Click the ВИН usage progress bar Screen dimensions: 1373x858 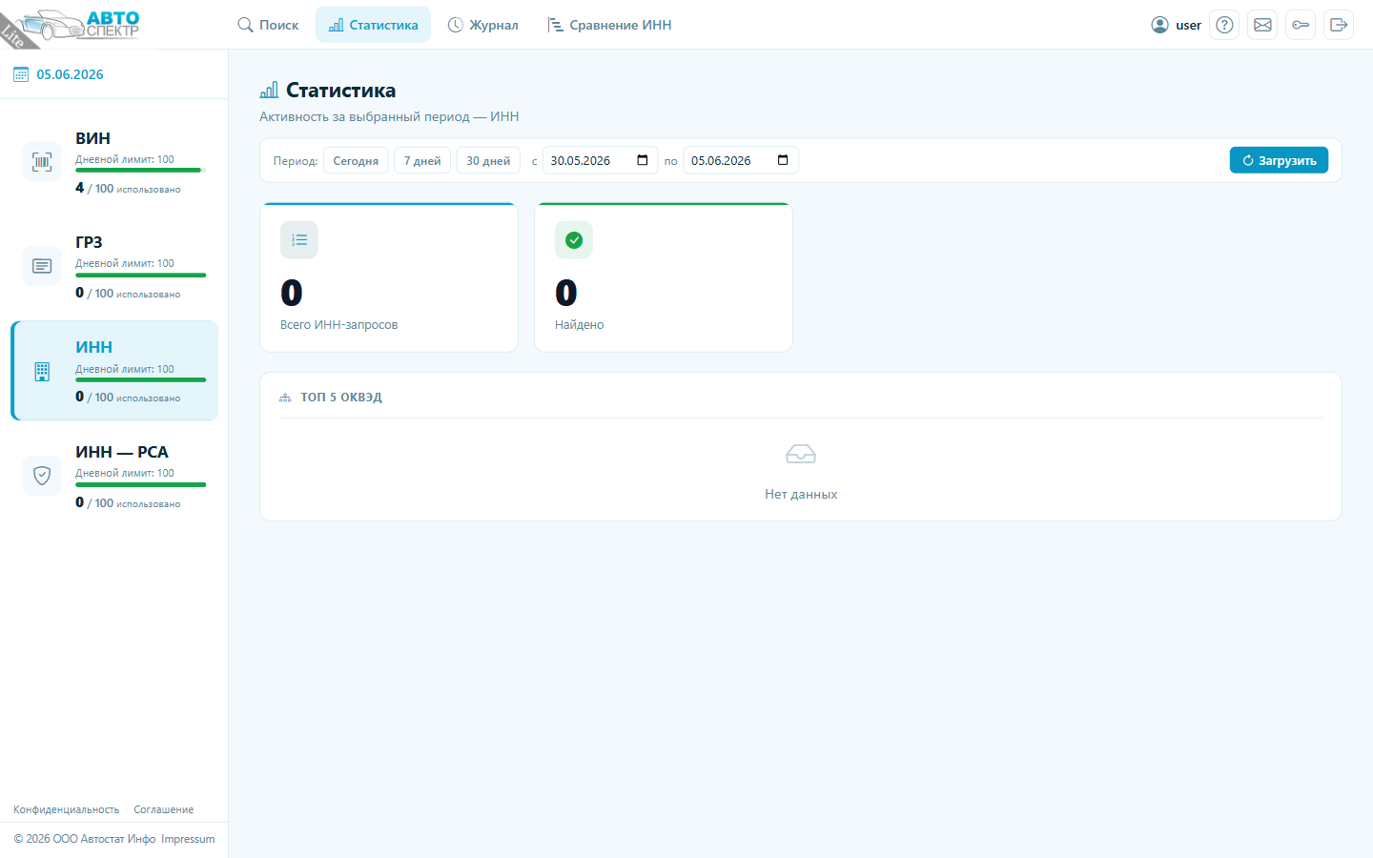tap(140, 171)
